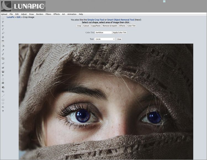Click the left eye iris in the photo

coord(83,116)
